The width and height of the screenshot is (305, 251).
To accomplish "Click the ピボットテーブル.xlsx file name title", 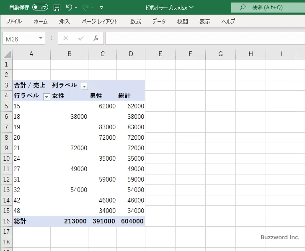I will coord(166,8).
